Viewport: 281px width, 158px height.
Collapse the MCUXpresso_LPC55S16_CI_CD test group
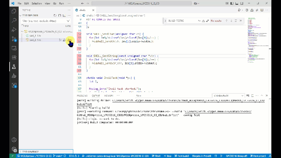pyautogui.click(x=22, y=31)
